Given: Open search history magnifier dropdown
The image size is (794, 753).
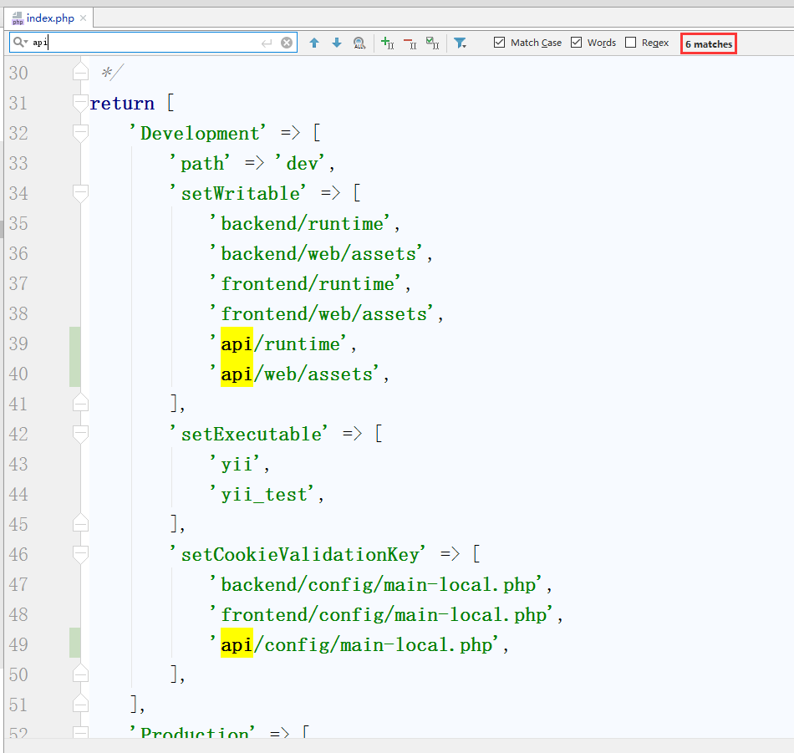Looking at the screenshot, I should (20, 43).
